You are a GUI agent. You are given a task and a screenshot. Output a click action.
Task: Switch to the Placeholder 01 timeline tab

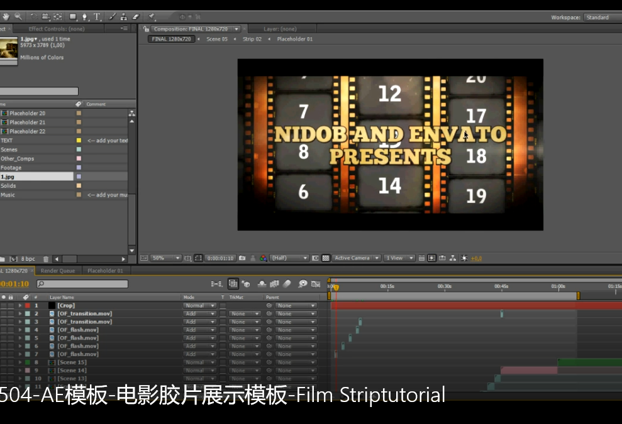[x=105, y=271]
